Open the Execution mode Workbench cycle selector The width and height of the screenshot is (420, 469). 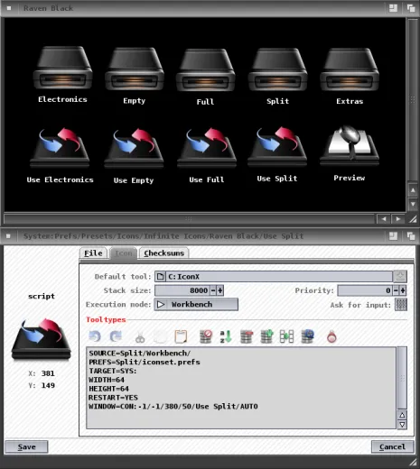[x=196, y=304]
